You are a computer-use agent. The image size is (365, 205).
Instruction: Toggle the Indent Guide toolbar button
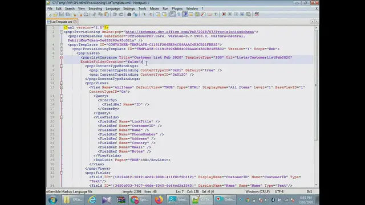tap(185, 14)
